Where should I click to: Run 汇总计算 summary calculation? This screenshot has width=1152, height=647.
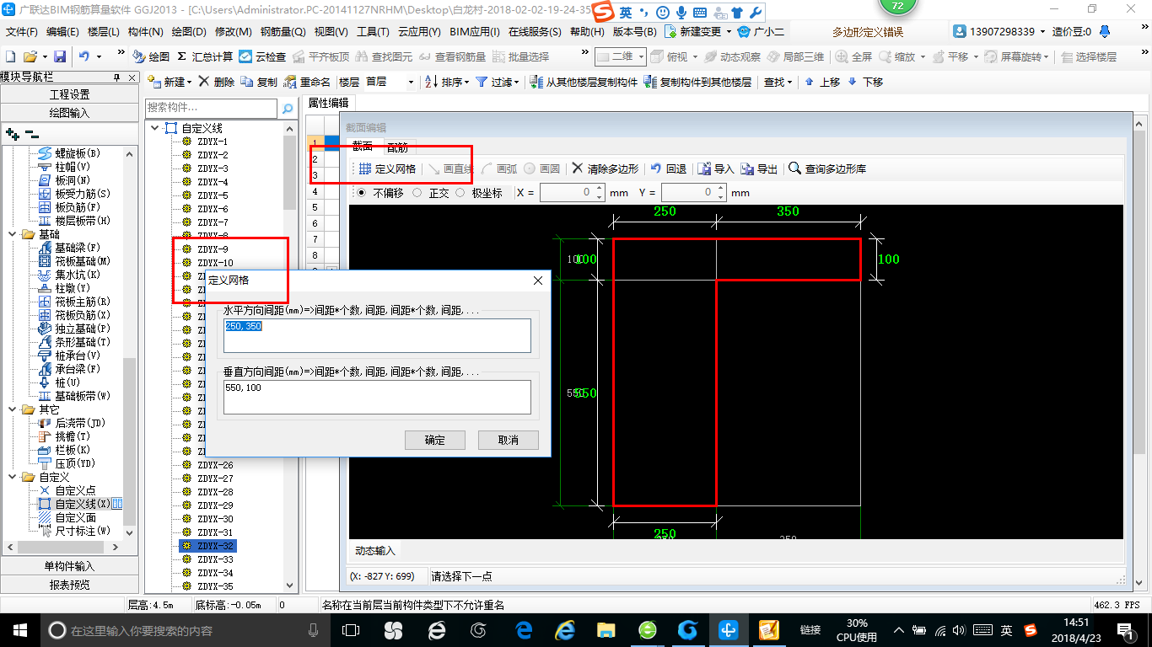[205, 56]
